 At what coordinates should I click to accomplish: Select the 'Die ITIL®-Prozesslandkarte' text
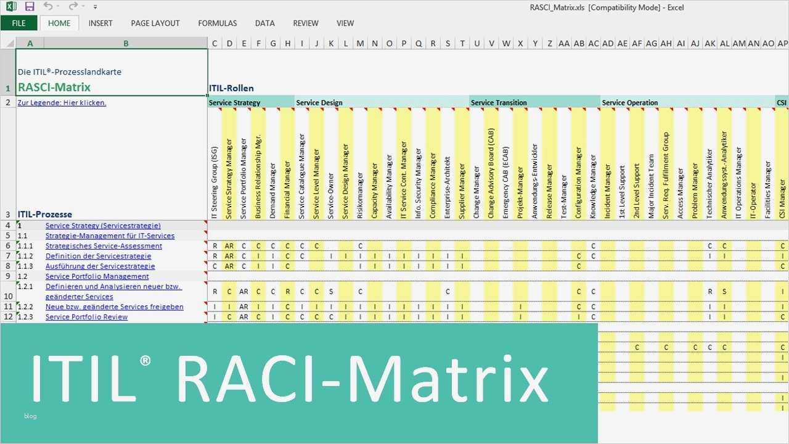70,72
